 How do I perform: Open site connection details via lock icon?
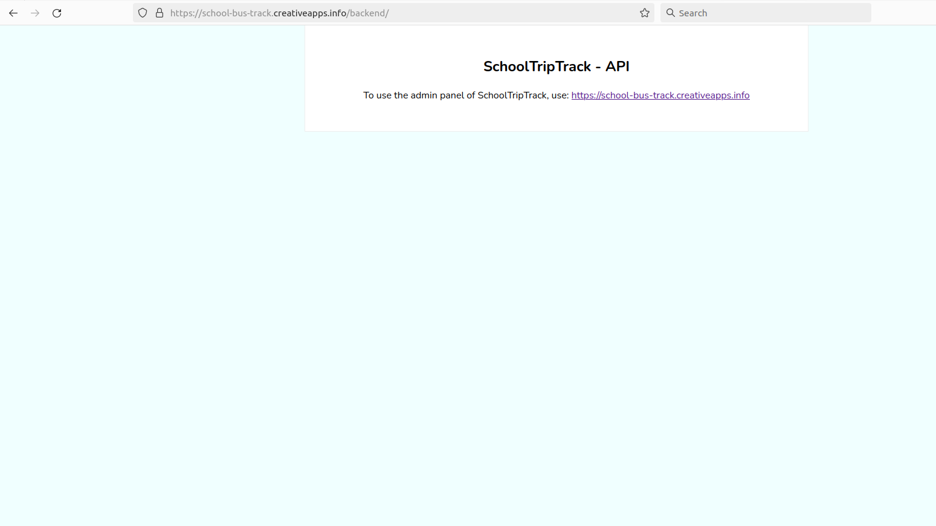pyautogui.click(x=159, y=13)
